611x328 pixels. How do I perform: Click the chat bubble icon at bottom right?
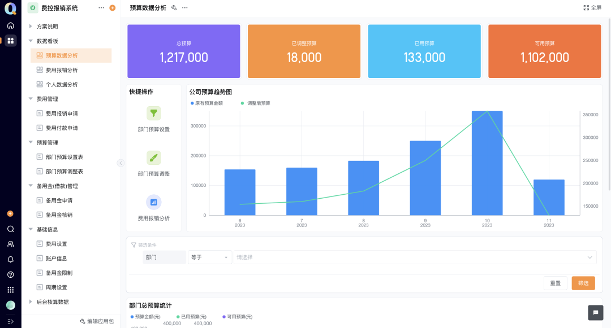595,313
